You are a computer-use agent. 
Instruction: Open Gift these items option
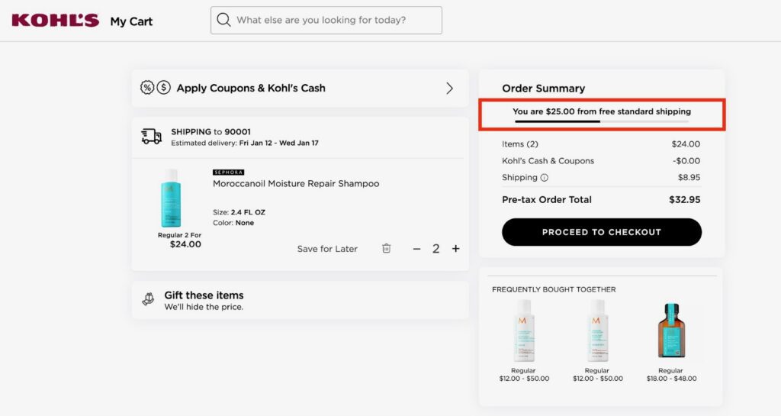tap(204, 295)
